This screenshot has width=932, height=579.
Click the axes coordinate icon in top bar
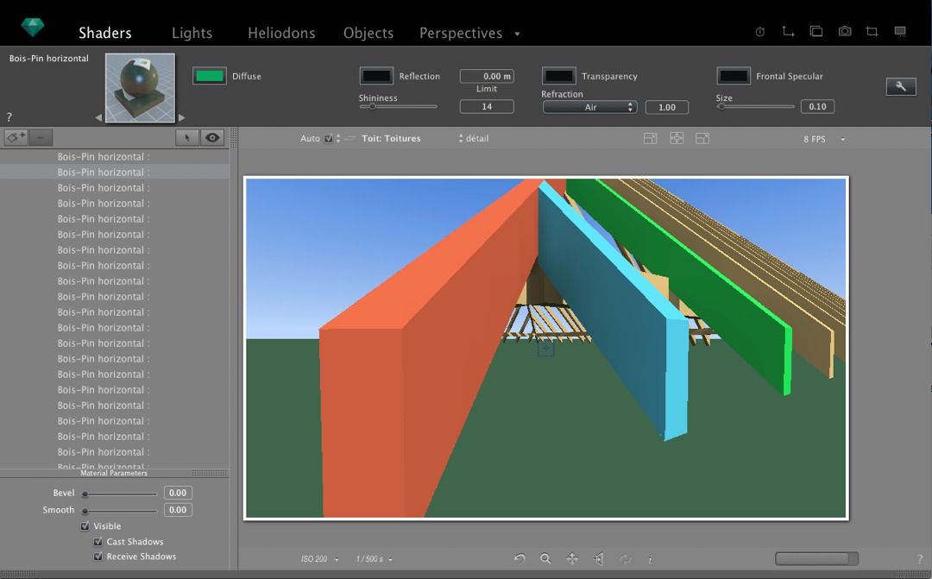788,32
